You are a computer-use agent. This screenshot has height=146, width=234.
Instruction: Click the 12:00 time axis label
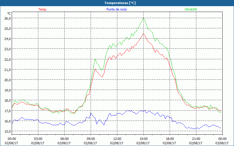[117, 139]
